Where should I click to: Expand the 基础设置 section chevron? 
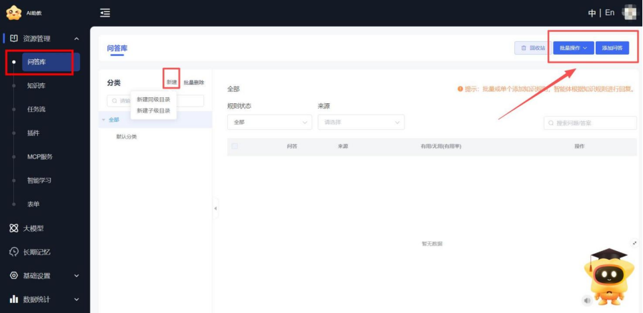pyautogui.click(x=76, y=276)
